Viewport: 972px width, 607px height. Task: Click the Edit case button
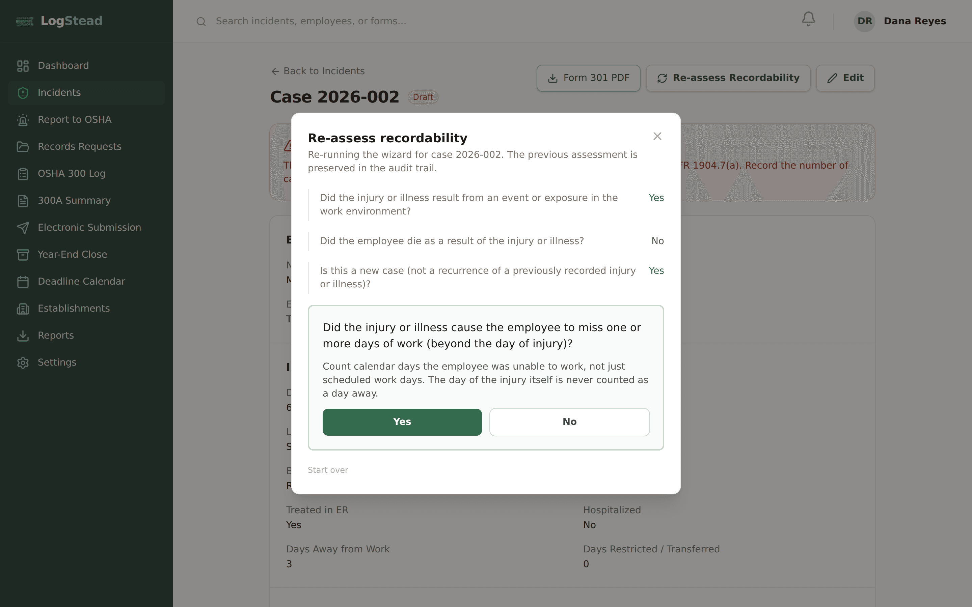845,78
